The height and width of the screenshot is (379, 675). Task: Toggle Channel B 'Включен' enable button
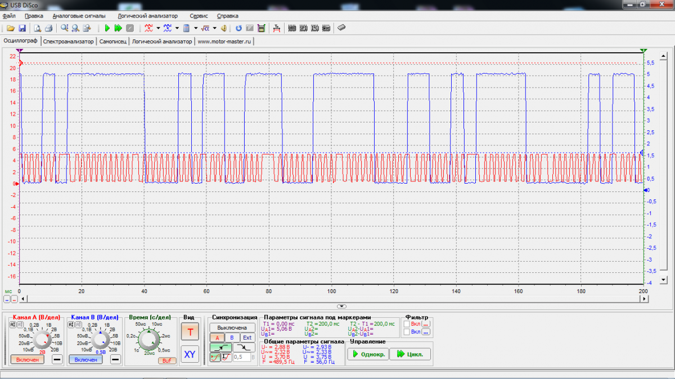[x=85, y=359]
